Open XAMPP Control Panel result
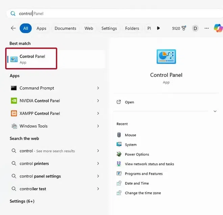The width and height of the screenshot is (223, 215). (x=55, y=113)
